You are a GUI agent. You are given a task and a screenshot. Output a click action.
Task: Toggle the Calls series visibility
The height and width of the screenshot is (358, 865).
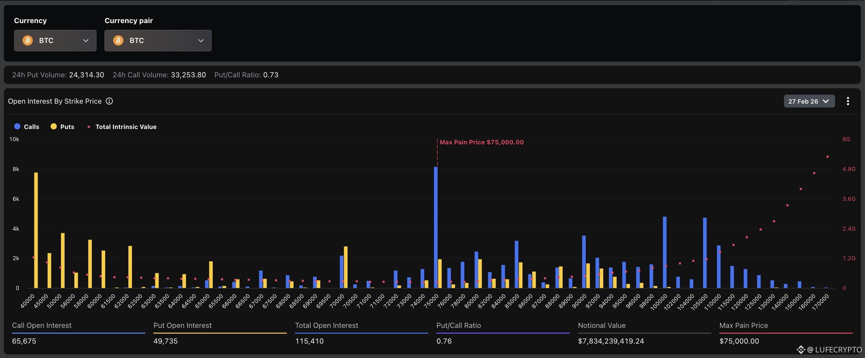point(27,127)
